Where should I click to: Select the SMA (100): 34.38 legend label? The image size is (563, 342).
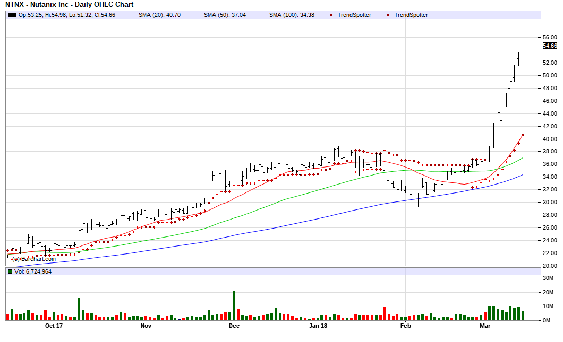292,15
